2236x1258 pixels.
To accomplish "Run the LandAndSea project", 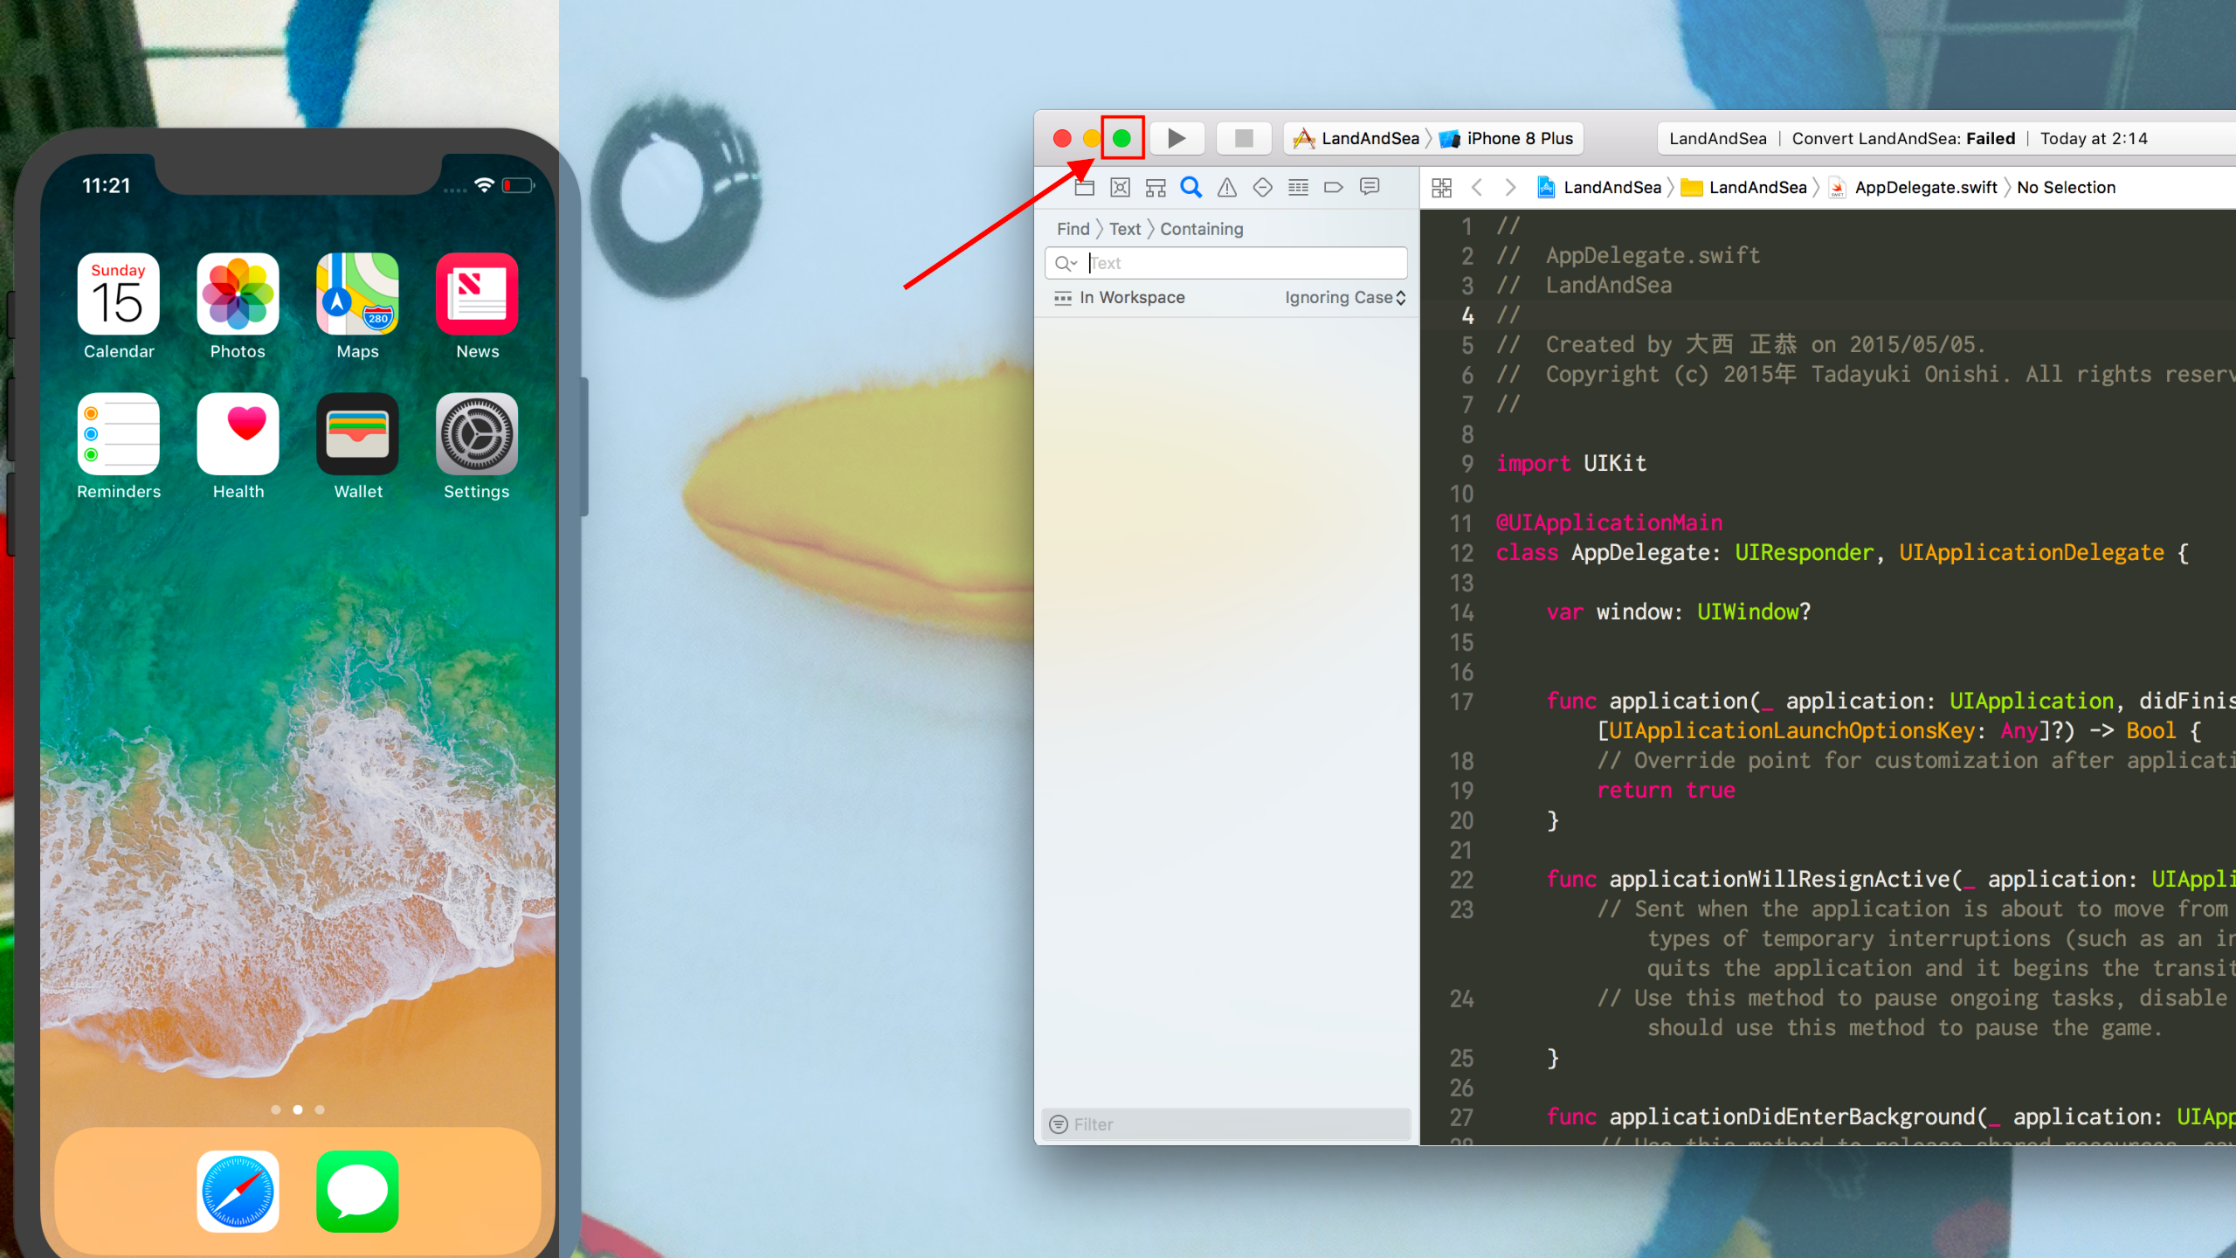I will 1177,138.
